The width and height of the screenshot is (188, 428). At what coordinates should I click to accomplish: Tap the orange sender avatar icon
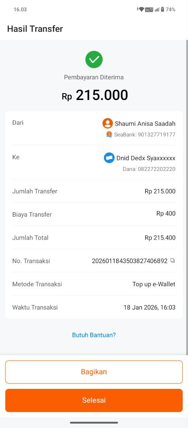tap(108, 123)
